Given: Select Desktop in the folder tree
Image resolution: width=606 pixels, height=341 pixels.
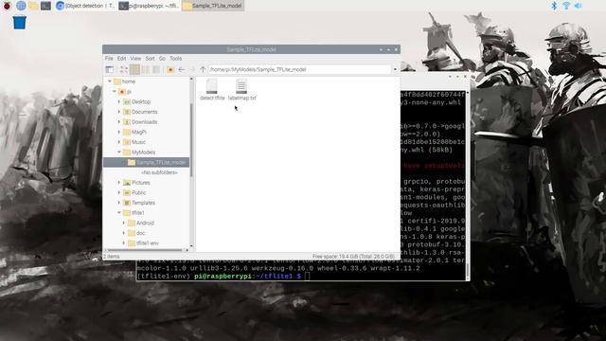Looking at the screenshot, I should (x=141, y=101).
